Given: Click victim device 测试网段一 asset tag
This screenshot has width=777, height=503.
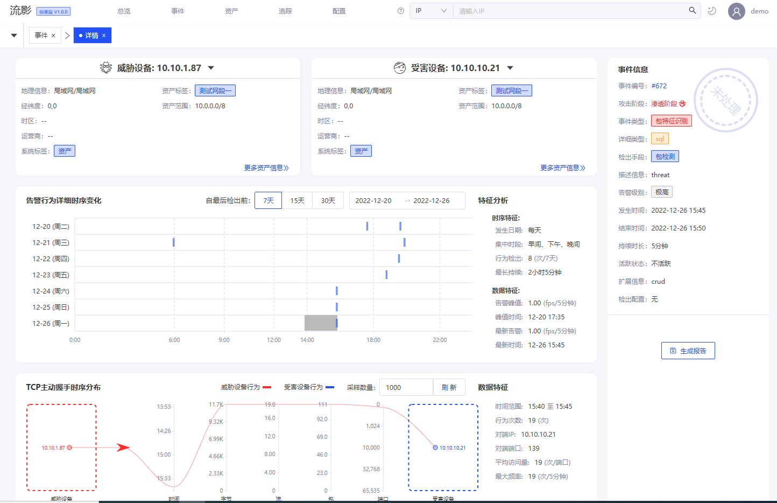Looking at the screenshot, I should click(512, 90).
